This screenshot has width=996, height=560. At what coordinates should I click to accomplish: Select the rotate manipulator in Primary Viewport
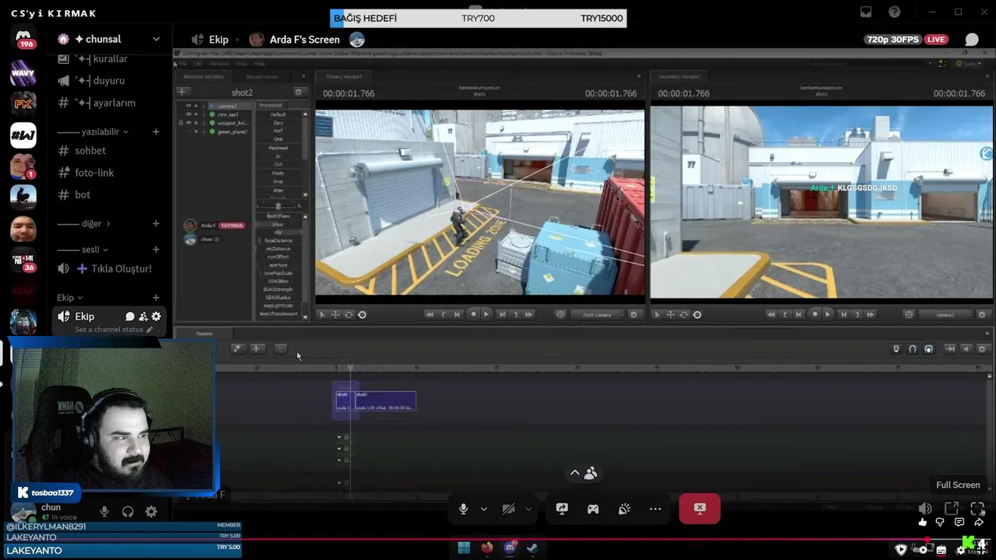pyautogui.click(x=349, y=314)
